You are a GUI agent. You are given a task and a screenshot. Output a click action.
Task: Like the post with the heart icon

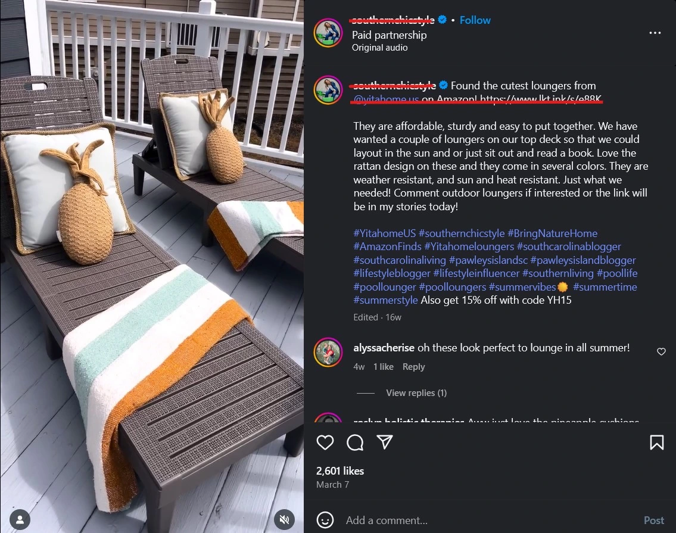[x=325, y=442]
